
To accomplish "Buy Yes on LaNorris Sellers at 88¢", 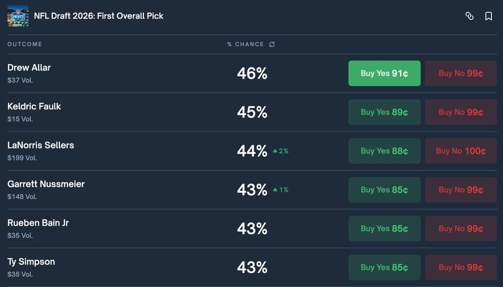I will (x=384, y=151).
